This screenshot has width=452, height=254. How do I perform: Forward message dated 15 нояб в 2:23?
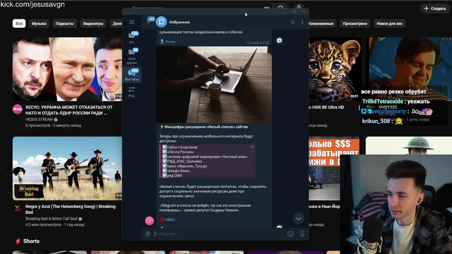point(279,41)
